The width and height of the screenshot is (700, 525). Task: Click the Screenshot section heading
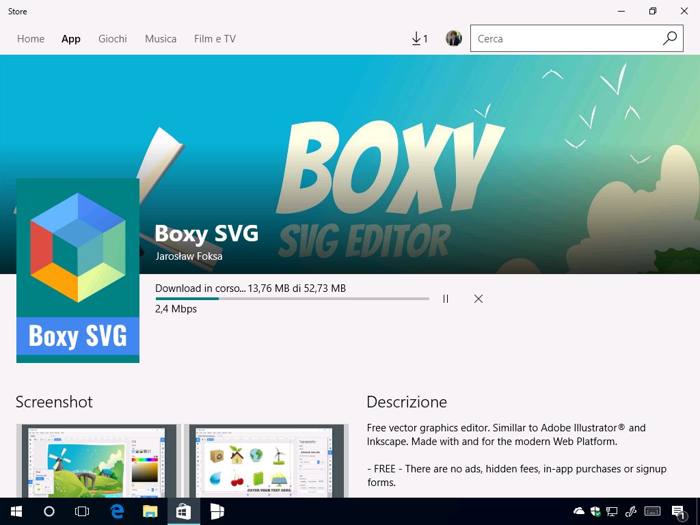pyautogui.click(x=54, y=402)
